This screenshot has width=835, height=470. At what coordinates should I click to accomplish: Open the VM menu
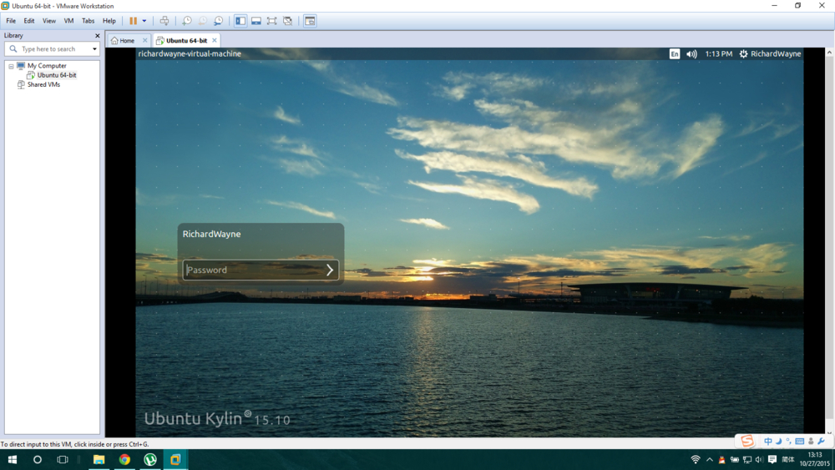[x=68, y=21]
